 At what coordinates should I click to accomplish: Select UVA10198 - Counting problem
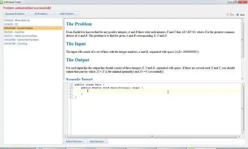point(33,44)
